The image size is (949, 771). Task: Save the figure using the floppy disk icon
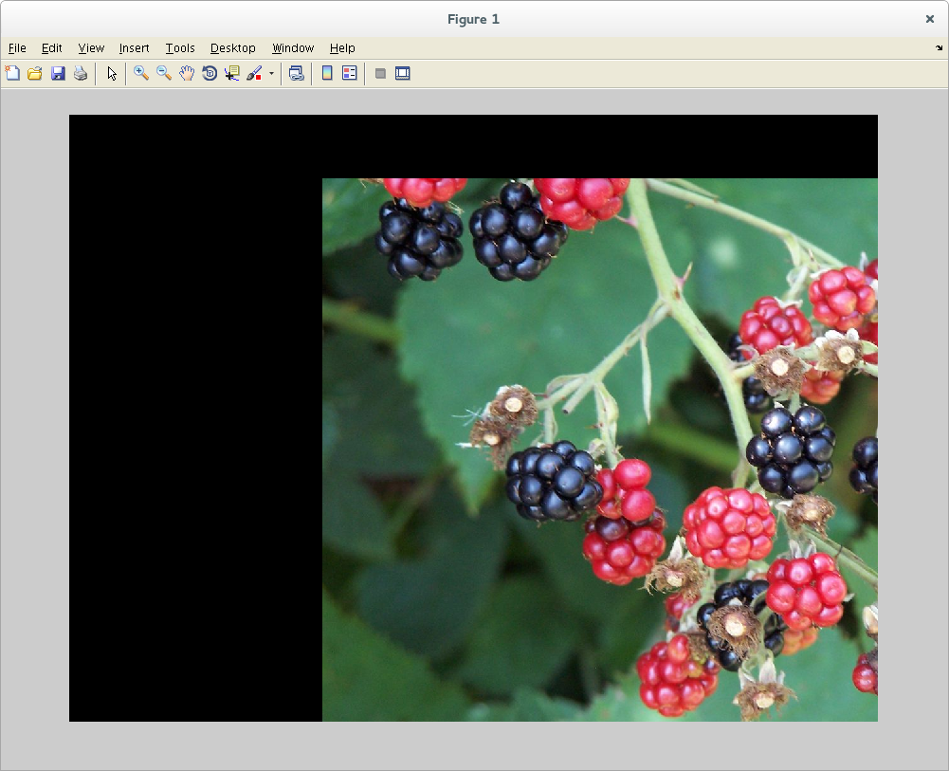point(58,73)
